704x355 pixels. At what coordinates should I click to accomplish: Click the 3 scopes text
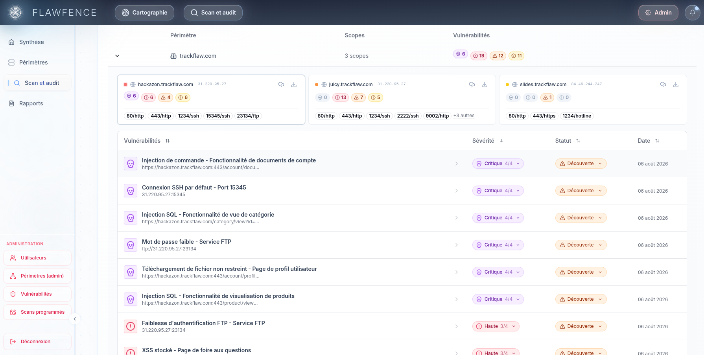tap(356, 56)
